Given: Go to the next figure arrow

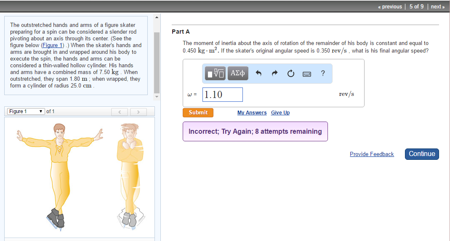Looking at the screenshot, I should pyautogui.click(x=137, y=111).
